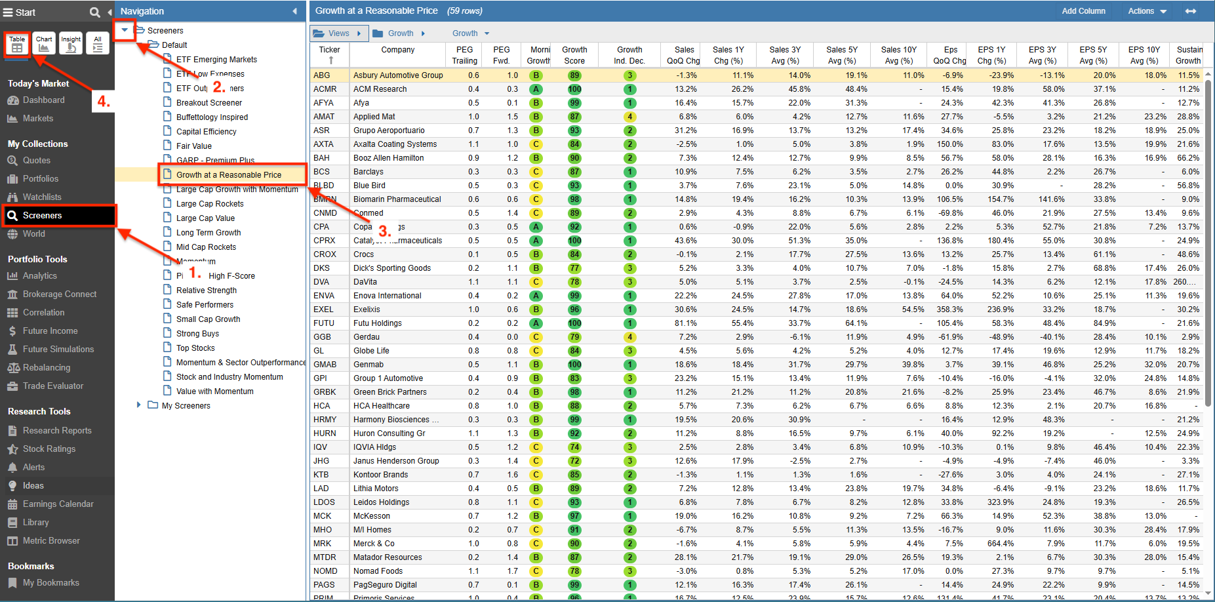Screen dimensions: 1215x602
Task: Select Buffettology Inspired screener
Action: [x=212, y=117]
